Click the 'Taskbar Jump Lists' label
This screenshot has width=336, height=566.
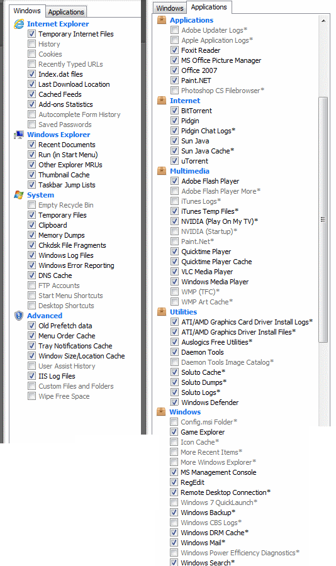click(x=67, y=185)
